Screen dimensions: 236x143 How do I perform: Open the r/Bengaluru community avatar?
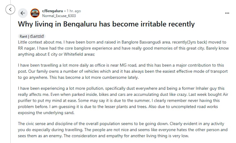(34, 13)
